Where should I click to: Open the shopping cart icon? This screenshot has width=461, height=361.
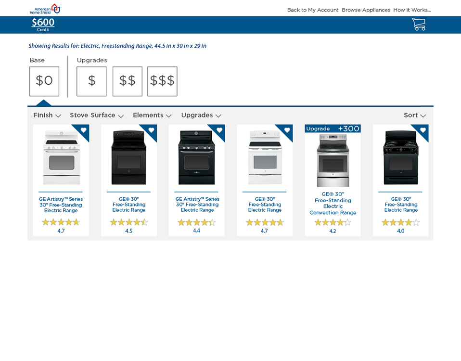point(419,25)
